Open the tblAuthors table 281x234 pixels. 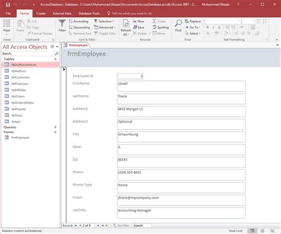[x=19, y=71]
